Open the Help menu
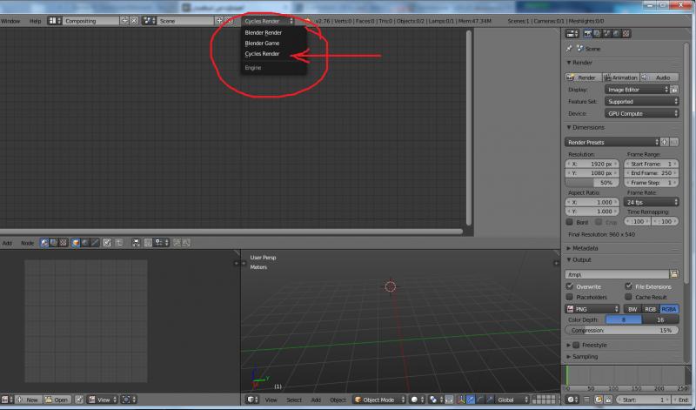This screenshot has width=696, height=410. pyautogui.click(x=35, y=21)
